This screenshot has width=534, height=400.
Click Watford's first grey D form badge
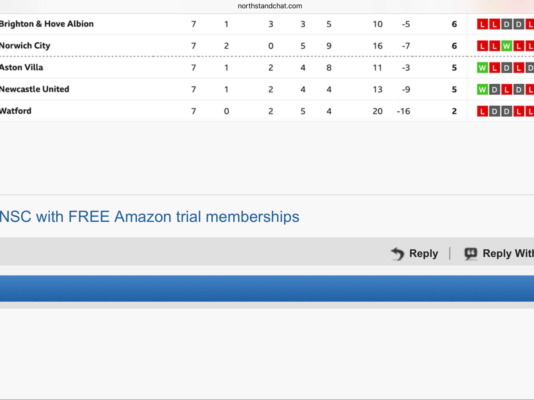coord(494,111)
